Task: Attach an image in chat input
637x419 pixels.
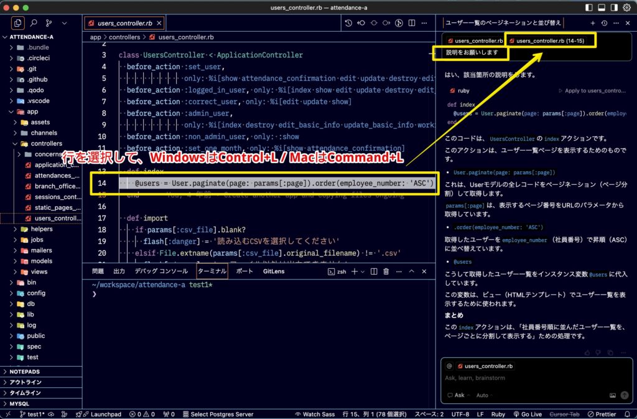Action: click(613, 395)
